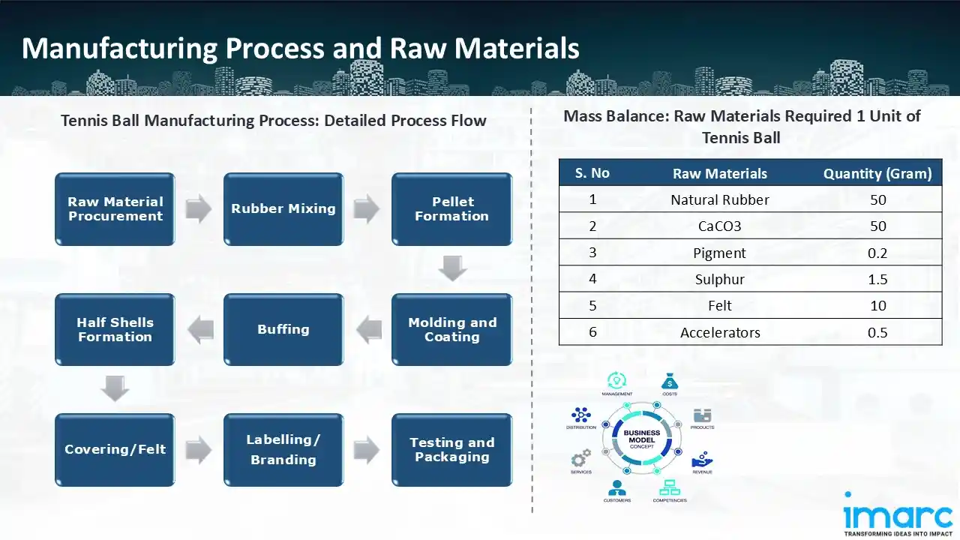Select the Molding and Coating step
960x540 pixels.
coord(451,329)
